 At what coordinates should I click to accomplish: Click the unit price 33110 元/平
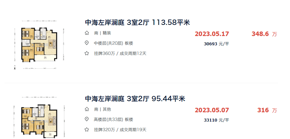[x=216, y=120]
